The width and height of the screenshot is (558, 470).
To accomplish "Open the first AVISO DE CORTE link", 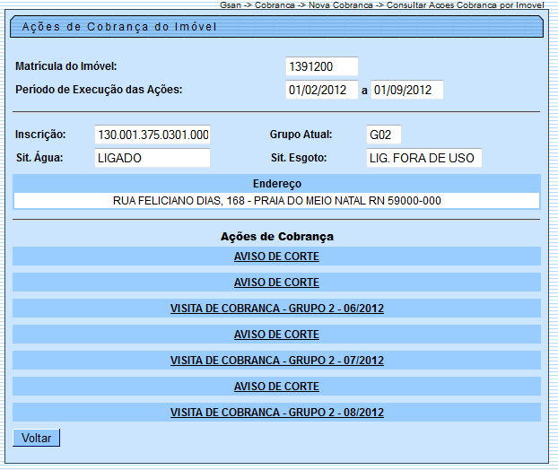I will 276,257.
